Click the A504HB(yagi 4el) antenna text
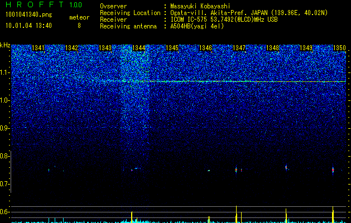Screen dimensions: 351x223 [x=197, y=26]
